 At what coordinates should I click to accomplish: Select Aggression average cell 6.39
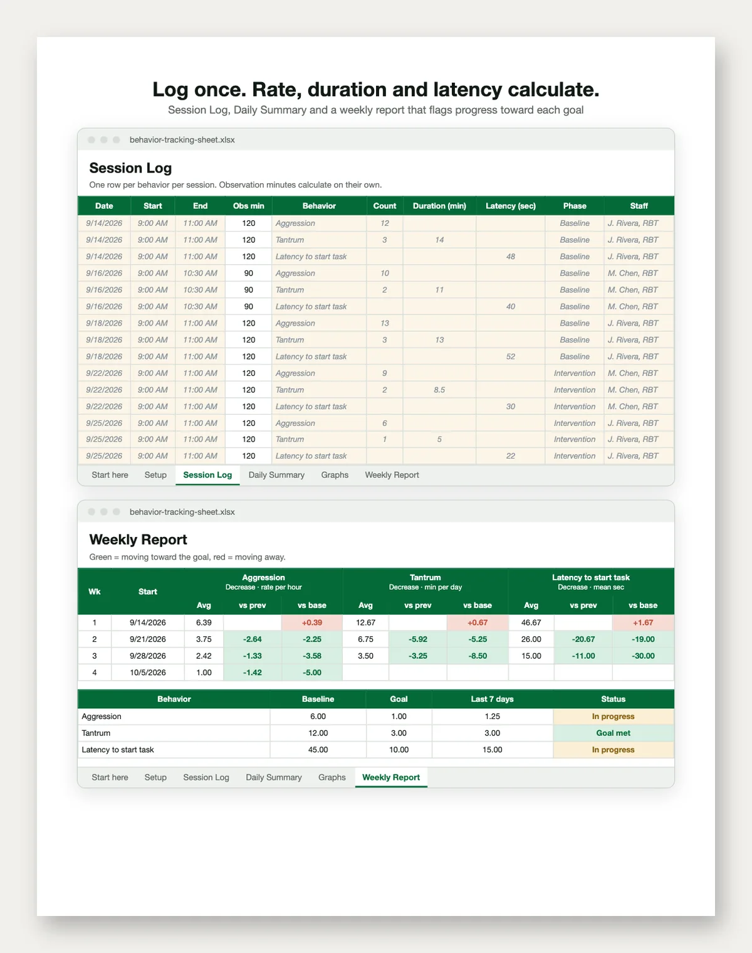(204, 622)
